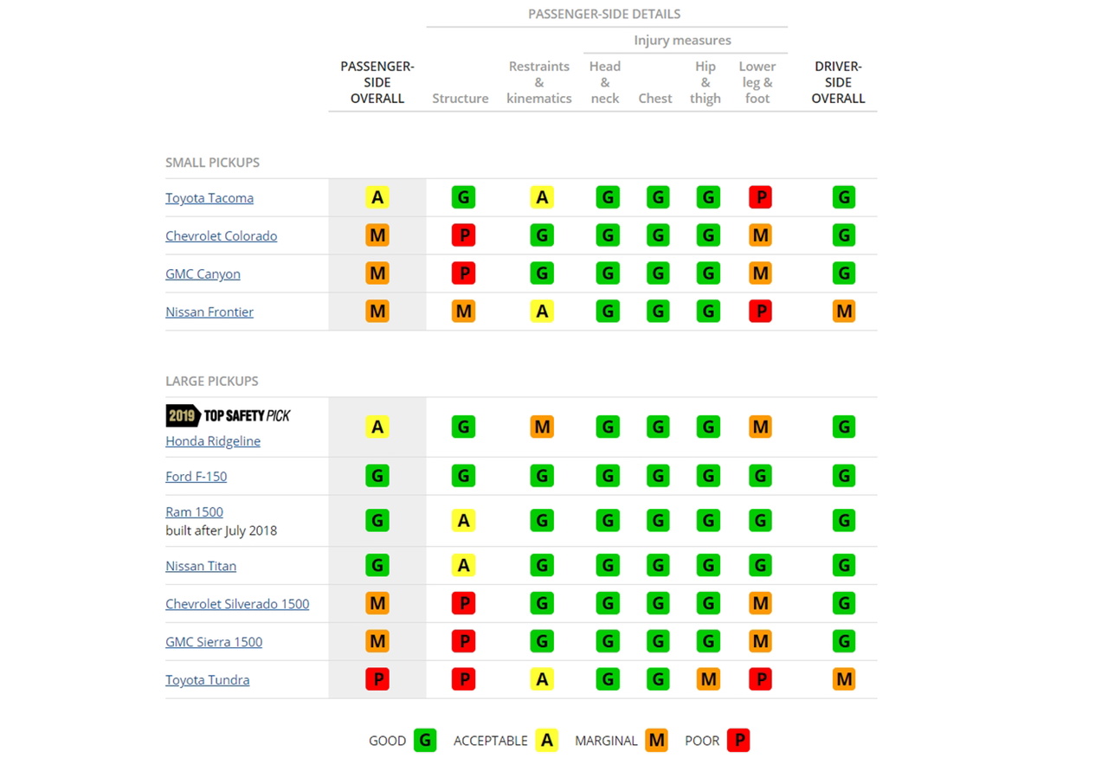Open the Chevrolet Colorado link
Viewport: 1108px width, 758px height.
point(222,236)
